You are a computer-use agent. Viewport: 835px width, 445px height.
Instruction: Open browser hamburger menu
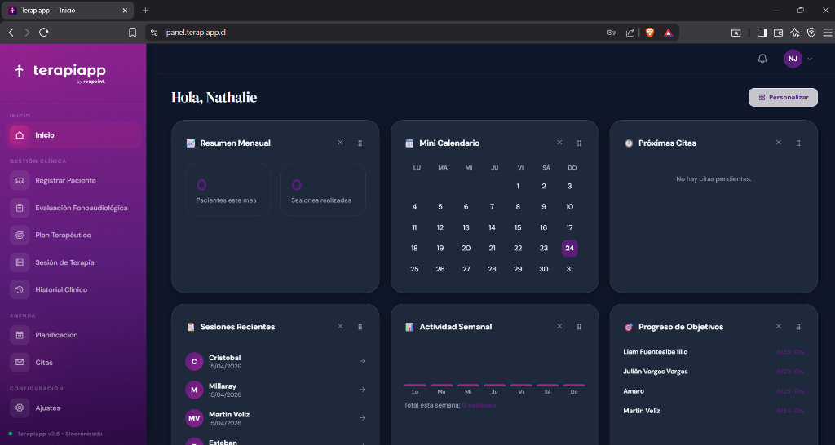click(x=828, y=33)
